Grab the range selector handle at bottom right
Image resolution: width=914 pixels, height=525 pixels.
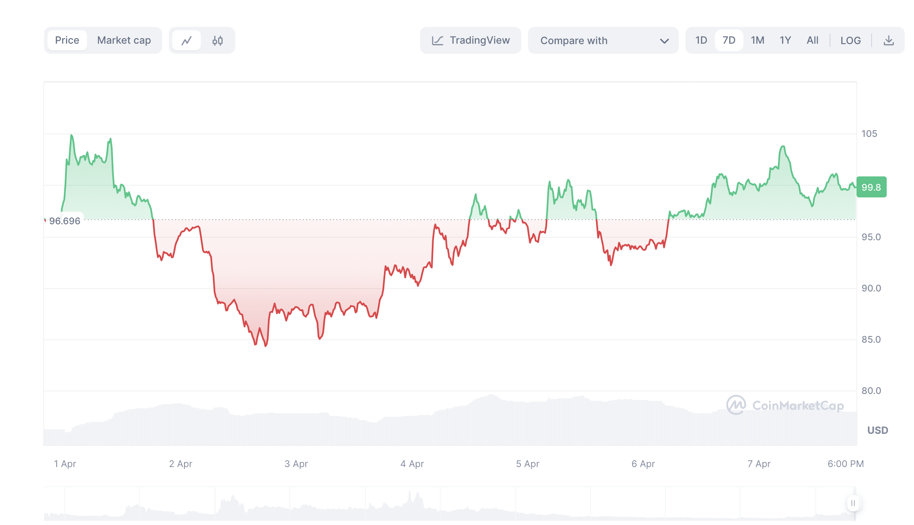point(853,503)
